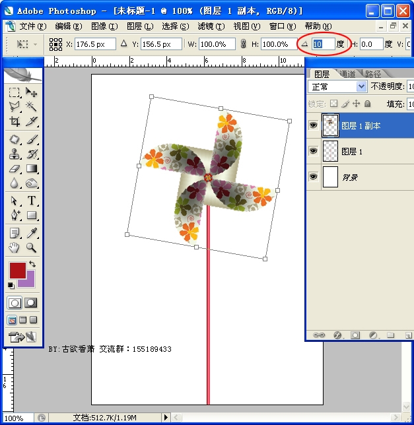Select the Slice tool

32,121
